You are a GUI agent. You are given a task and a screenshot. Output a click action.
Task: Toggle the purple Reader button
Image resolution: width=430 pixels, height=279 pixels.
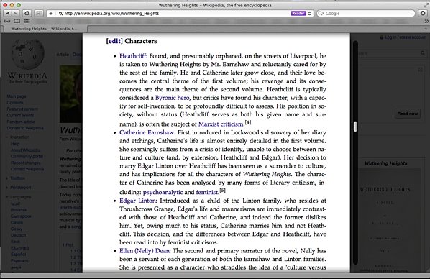pyautogui.click(x=298, y=13)
